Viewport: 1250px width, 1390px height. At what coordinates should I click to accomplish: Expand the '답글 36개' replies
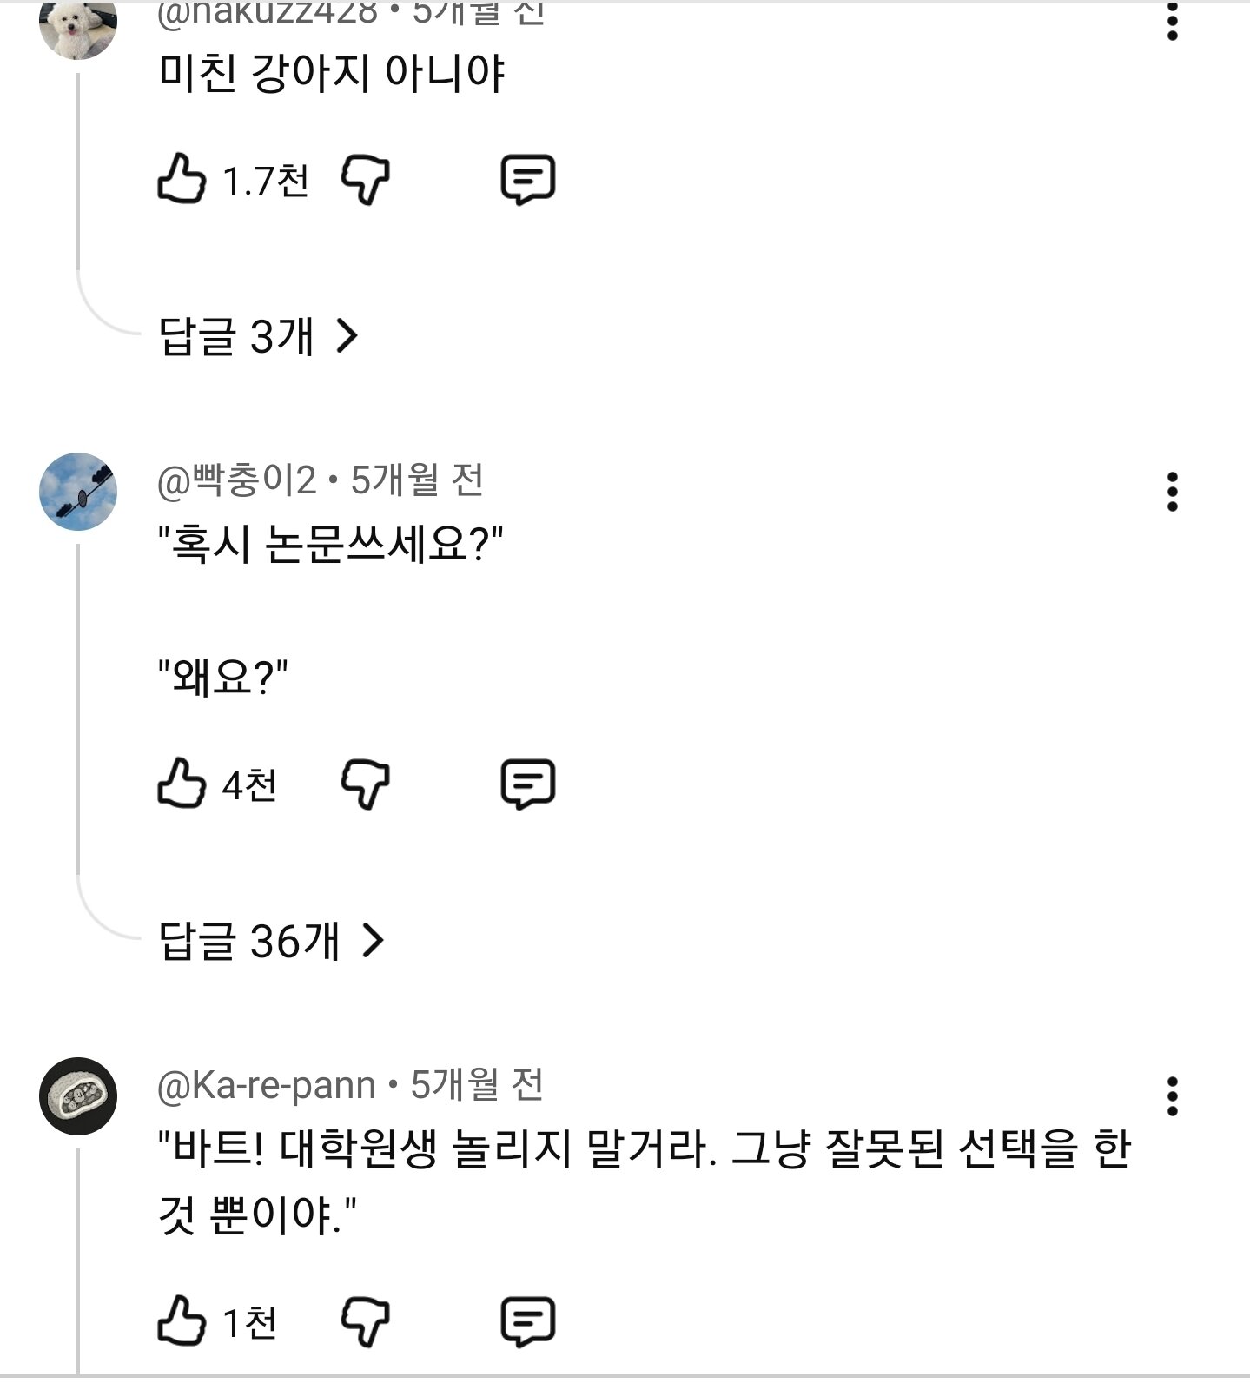click(271, 940)
